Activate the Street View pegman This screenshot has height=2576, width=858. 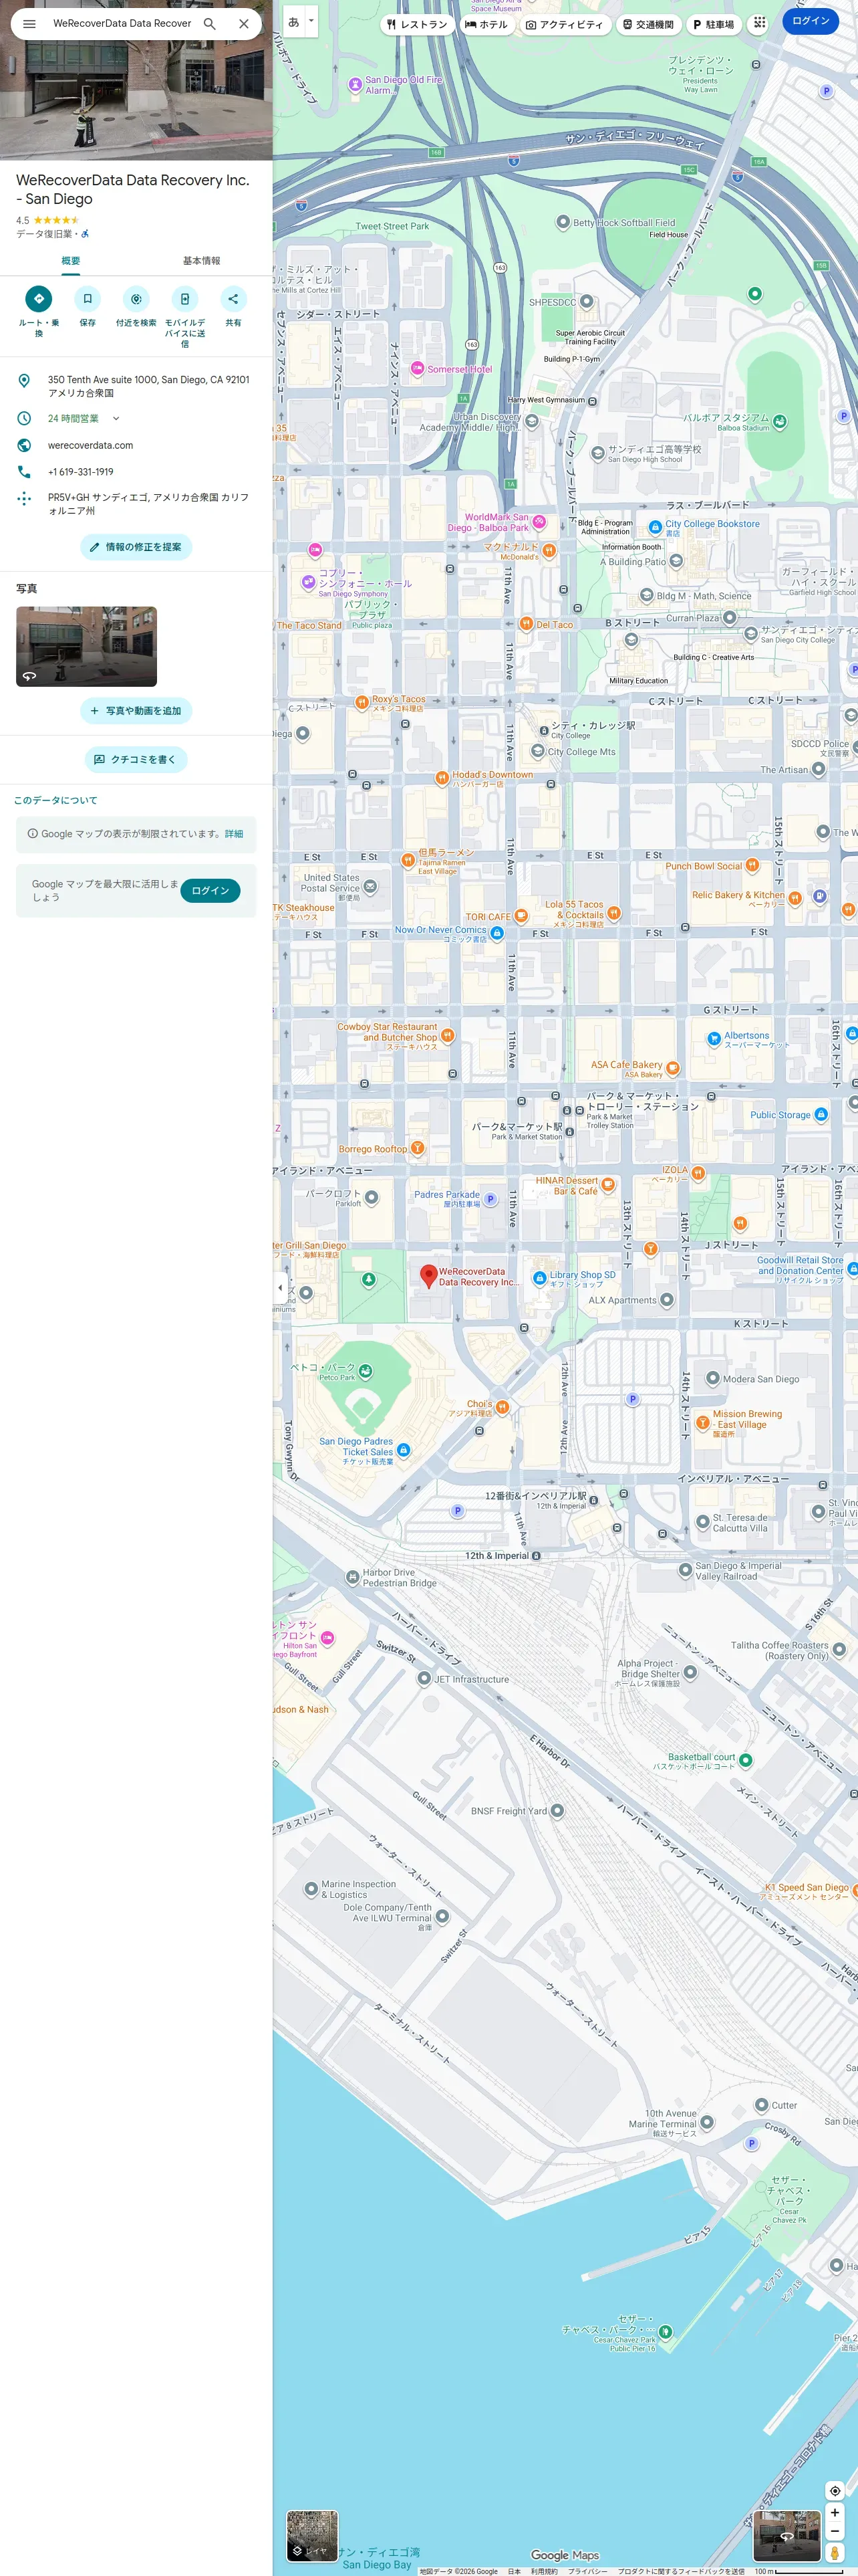coord(835,2553)
